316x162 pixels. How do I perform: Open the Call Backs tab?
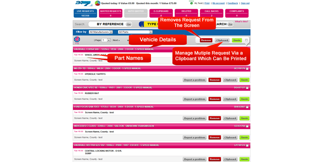212,13
